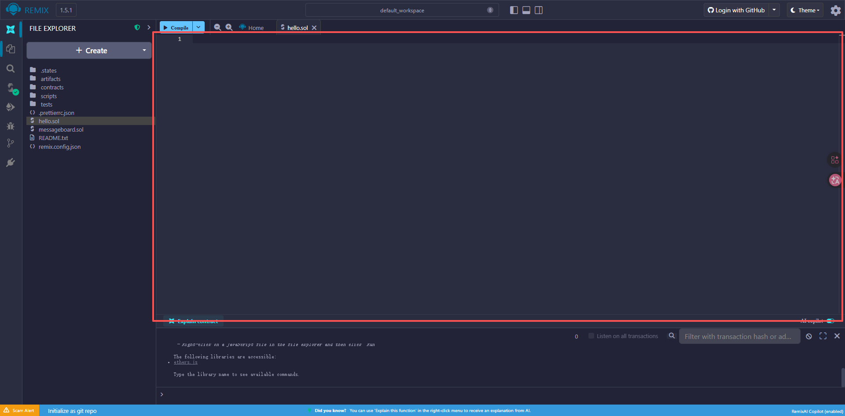The height and width of the screenshot is (416, 845).
Task: Open the Deploy and run transactions icon
Action: tap(11, 107)
